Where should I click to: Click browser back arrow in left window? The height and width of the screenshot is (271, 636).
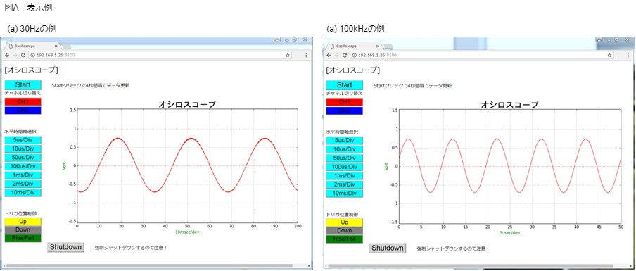point(7,55)
